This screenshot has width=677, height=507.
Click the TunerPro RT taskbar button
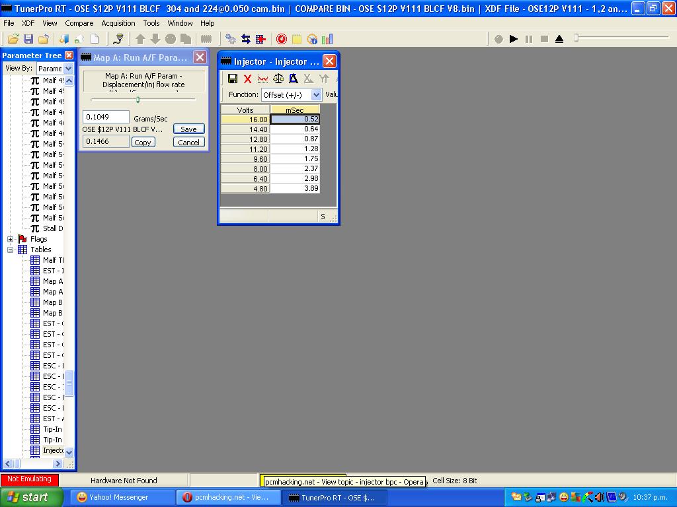[335, 497]
